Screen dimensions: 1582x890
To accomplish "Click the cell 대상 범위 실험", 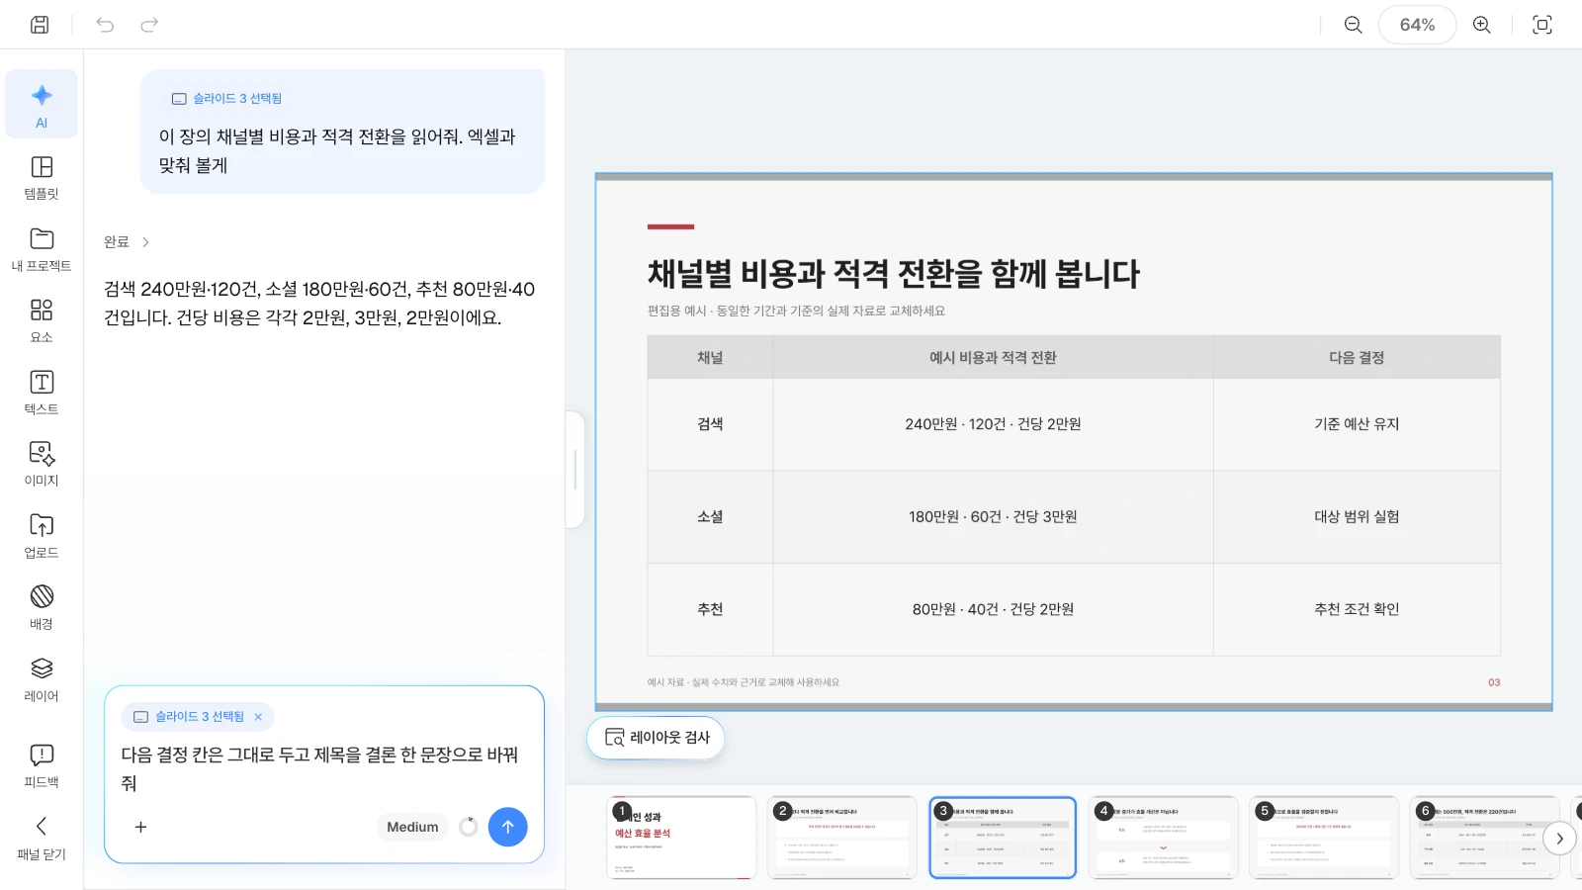I will (x=1357, y=517).
